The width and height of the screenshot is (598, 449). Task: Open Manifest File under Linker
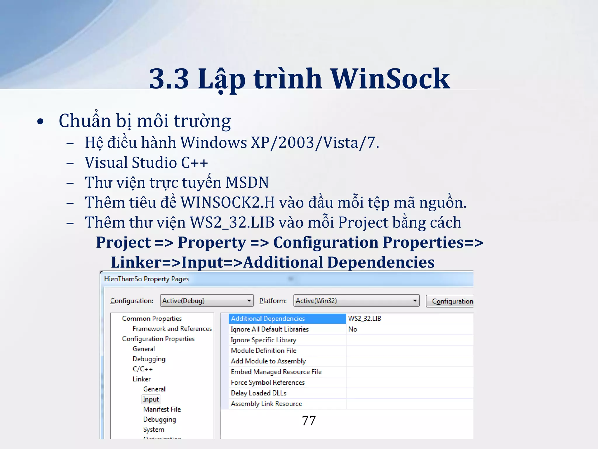(x=162, y=410)
